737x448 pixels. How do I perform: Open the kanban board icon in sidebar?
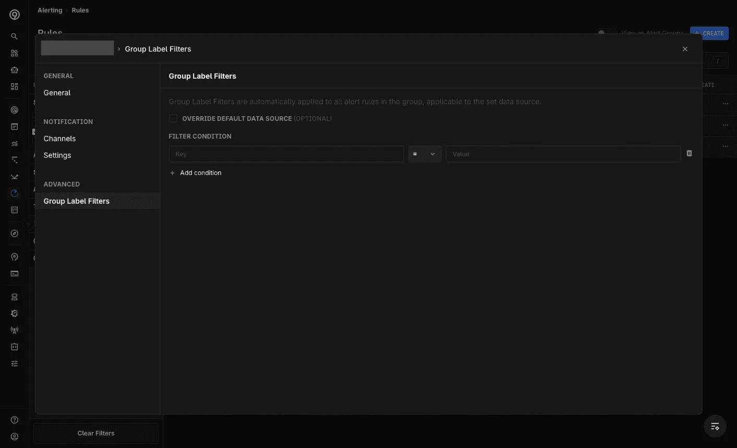[15, 210]
